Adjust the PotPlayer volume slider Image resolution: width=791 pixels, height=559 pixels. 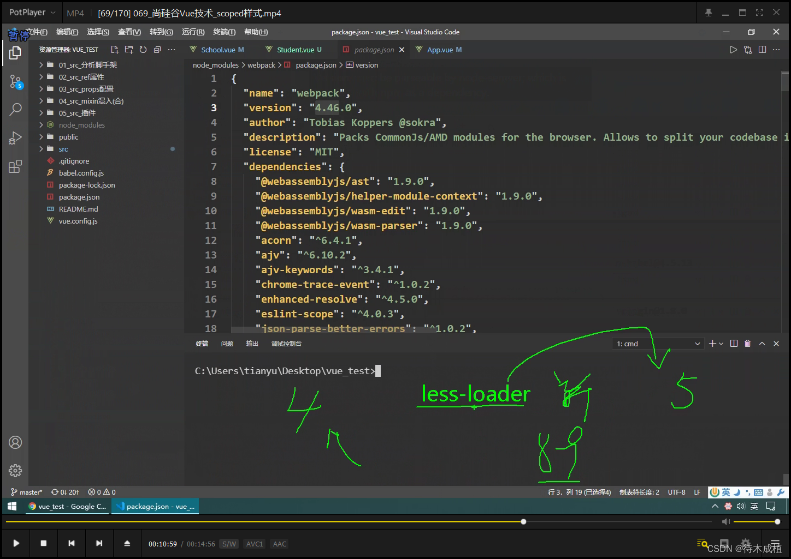755,522
